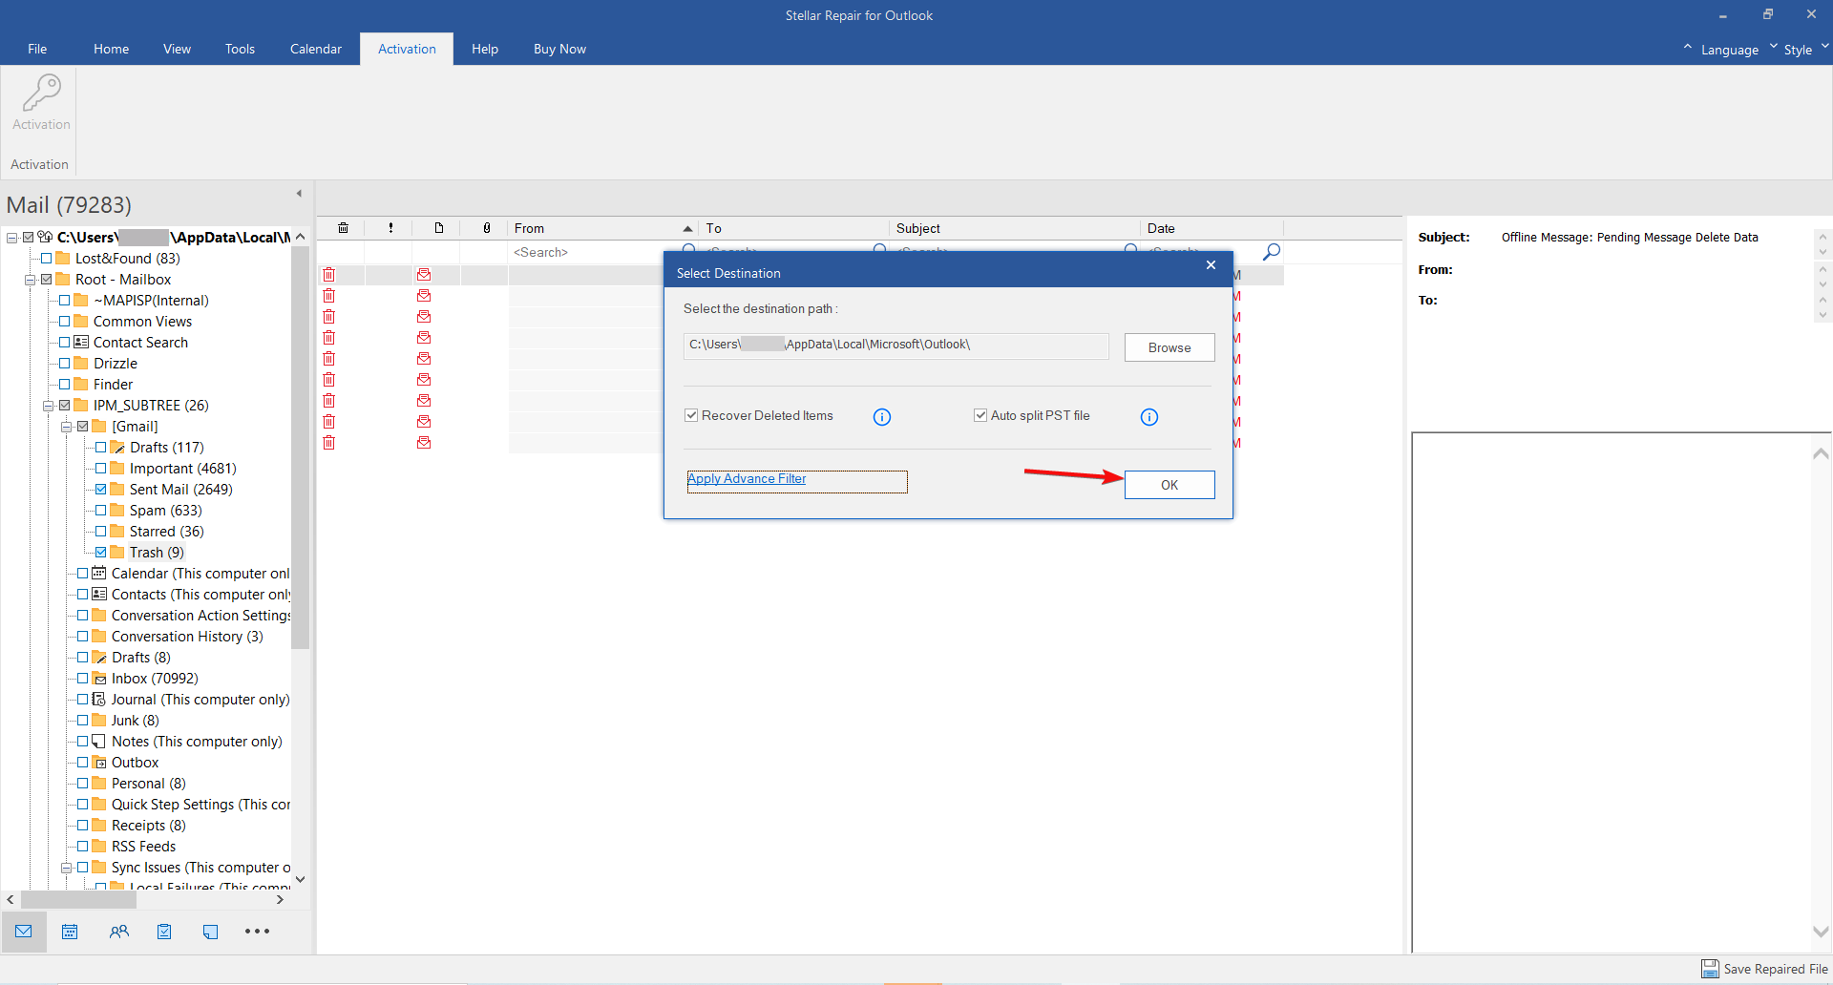This screenshot has width=1833, height=985.
Task: Uncheck the Trash folder checkbox
Action: (x=101, y=553)
